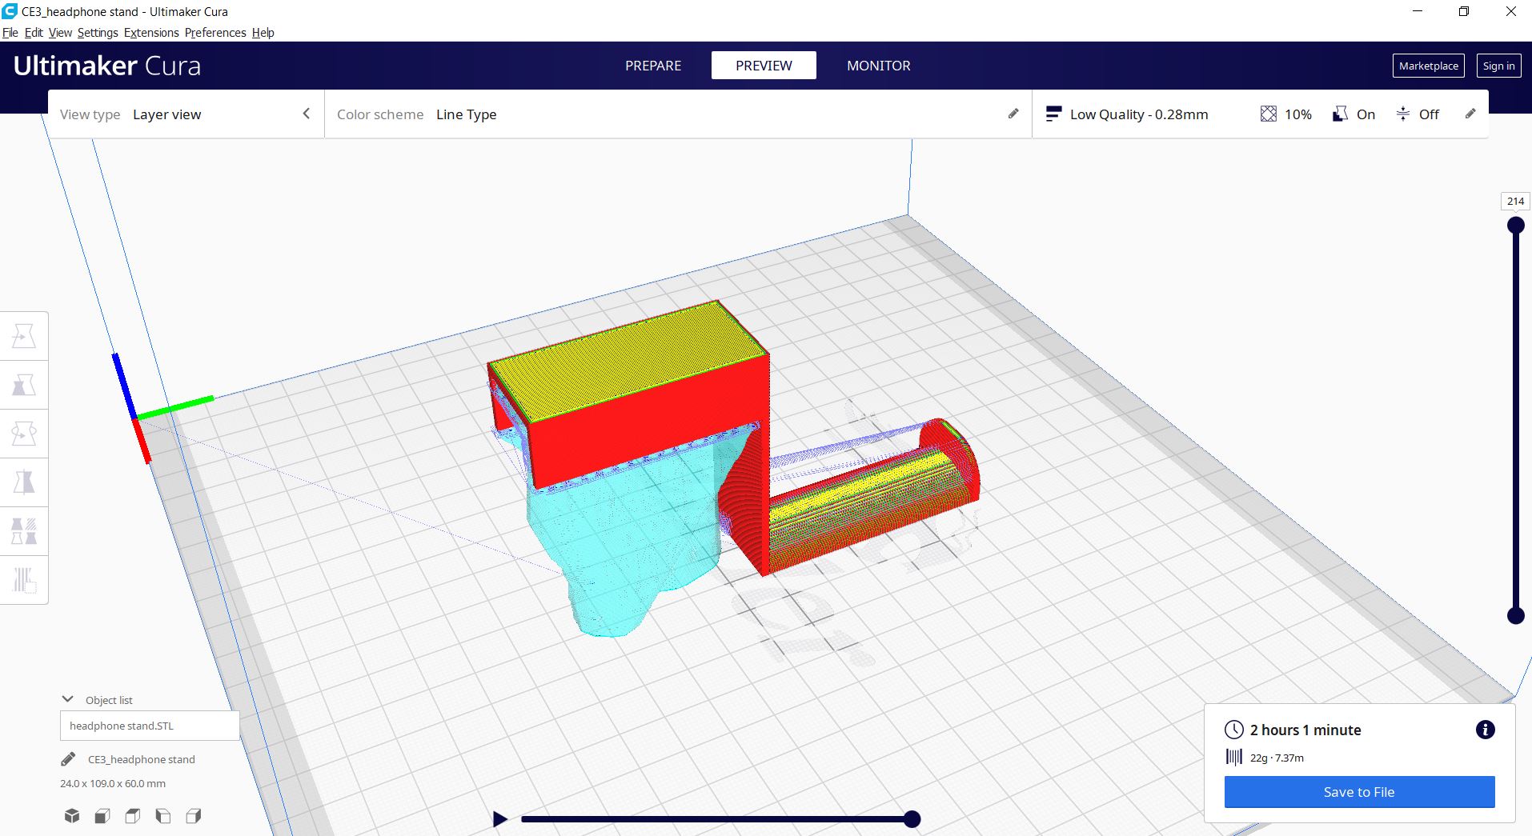This screenshot has width=1532, height=836.
Task: Open the Color scheme Line Type dropdown
Action: [677, 114]
